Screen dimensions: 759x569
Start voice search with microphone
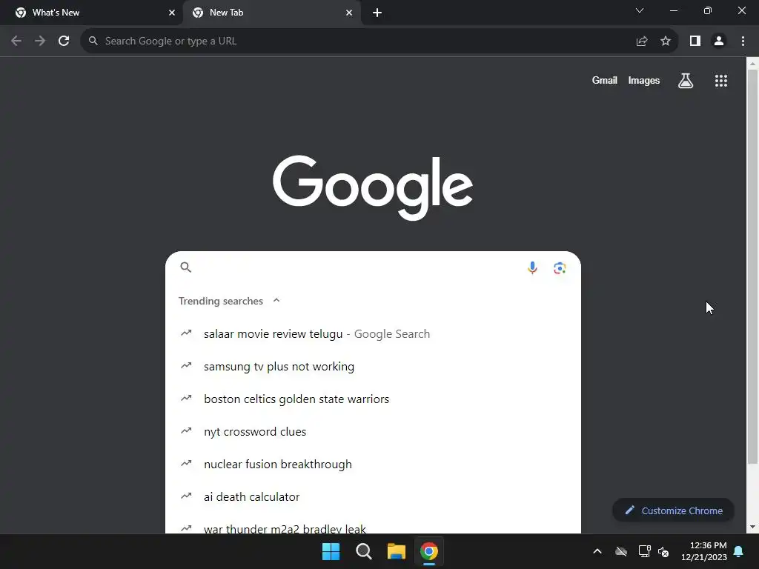point(532,267)
